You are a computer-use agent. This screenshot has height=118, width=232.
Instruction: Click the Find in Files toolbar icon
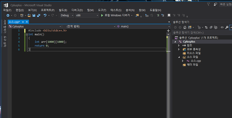click(137, 15)
